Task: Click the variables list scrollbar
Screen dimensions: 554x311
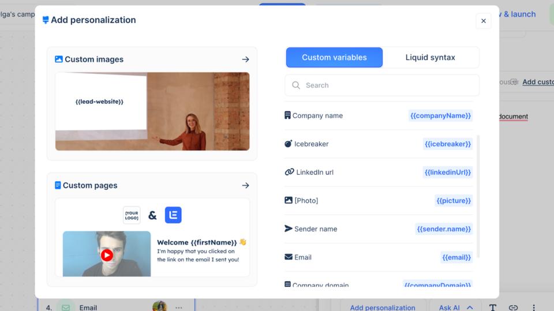Action: 478,196
